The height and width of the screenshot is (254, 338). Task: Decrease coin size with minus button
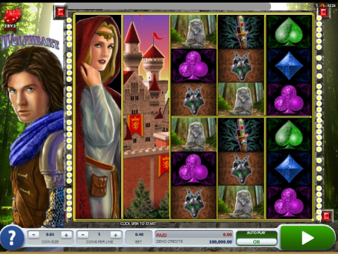34,235
